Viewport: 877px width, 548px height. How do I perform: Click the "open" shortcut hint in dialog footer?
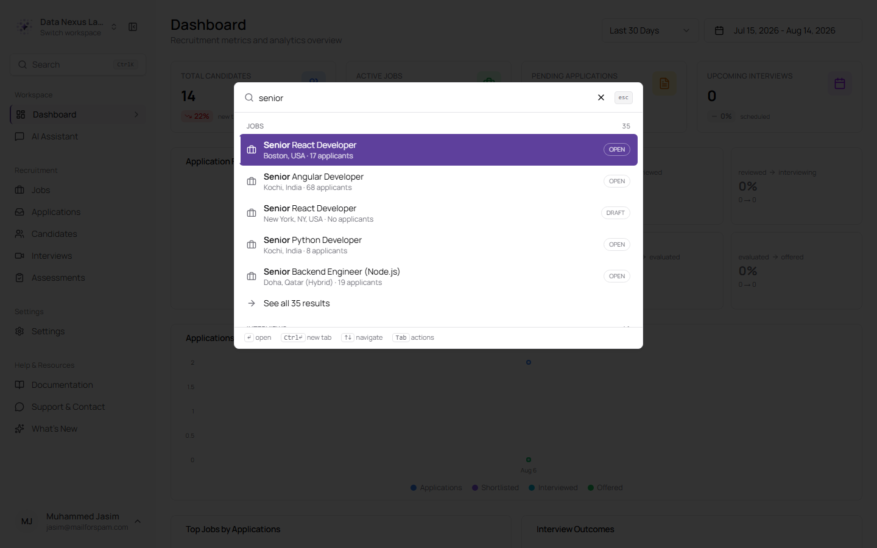pos(258,337)
